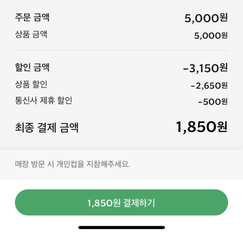Viewport: 243px width, 234px height.
Task: Tap the 상품 금액 label
Action: click(x=31, y=34)
